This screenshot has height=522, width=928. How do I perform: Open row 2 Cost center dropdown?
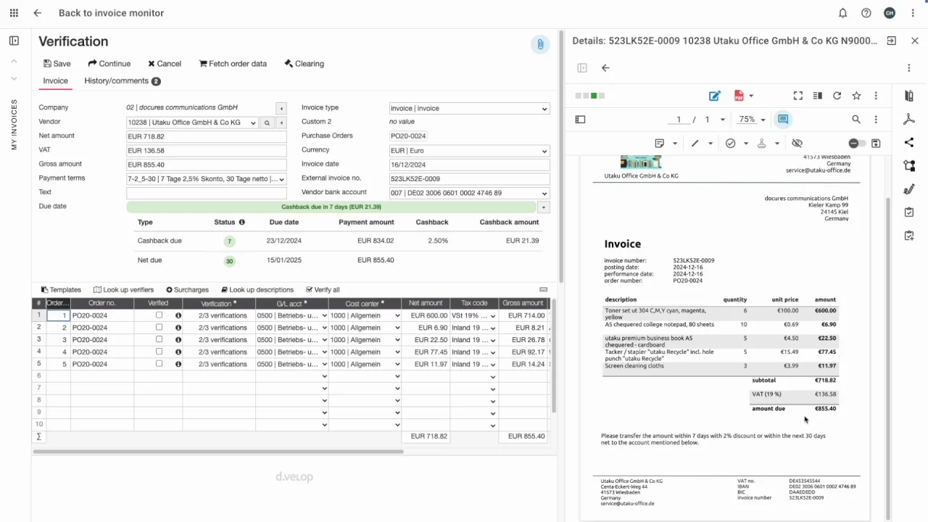(397, 328)
